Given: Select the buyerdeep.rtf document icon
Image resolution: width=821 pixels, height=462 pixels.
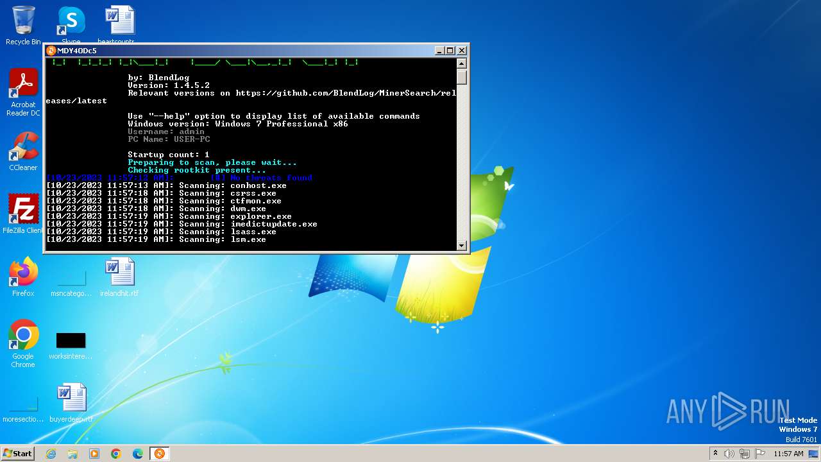Looking at the screenshot, I should click(71, 403).
